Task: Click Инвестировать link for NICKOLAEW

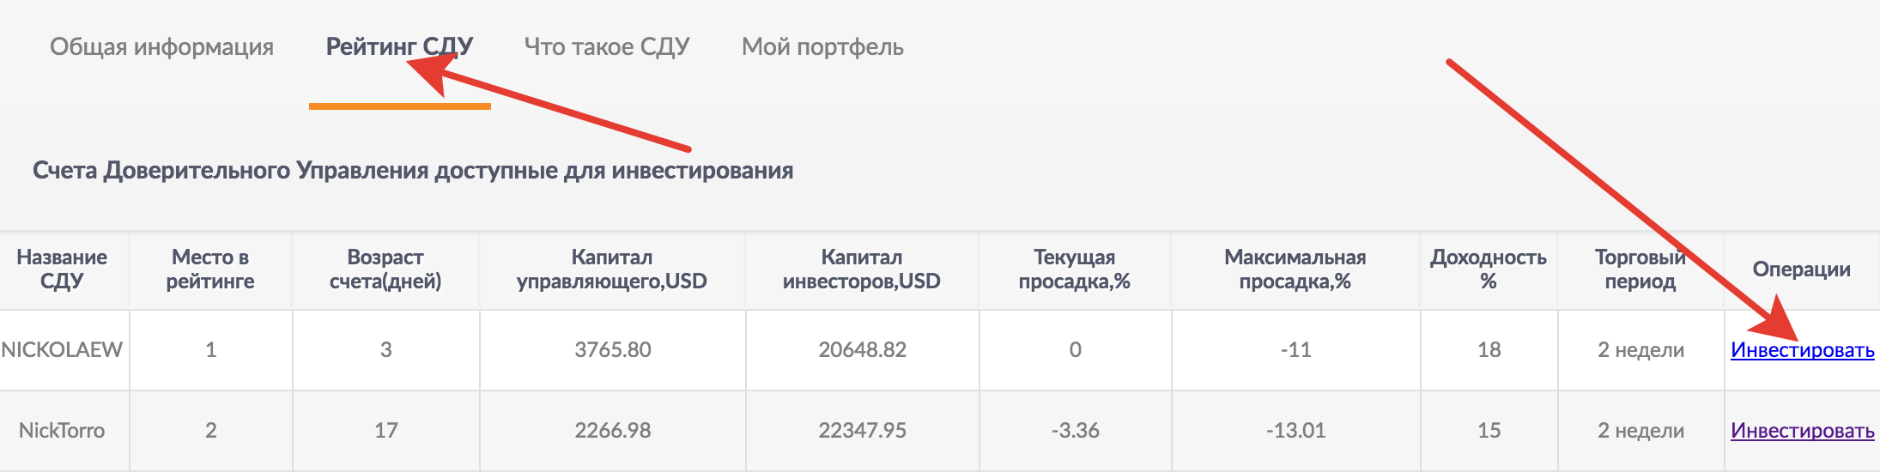Action: (x=1802, y=350)
